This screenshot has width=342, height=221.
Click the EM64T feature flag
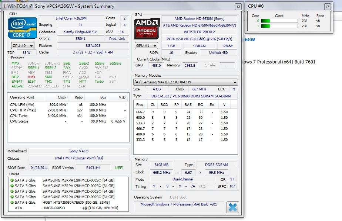[17, 81]
